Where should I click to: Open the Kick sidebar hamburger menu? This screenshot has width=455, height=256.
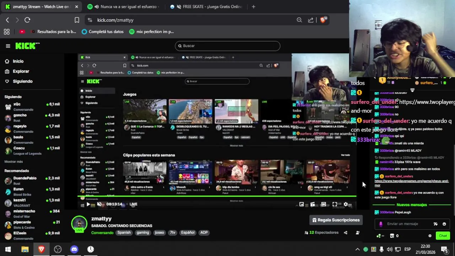click(x=8, y=46)
